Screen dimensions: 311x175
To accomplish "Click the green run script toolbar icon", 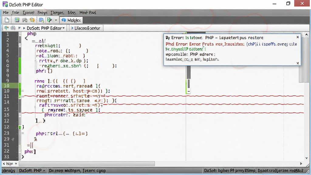I will pos(49,20).
